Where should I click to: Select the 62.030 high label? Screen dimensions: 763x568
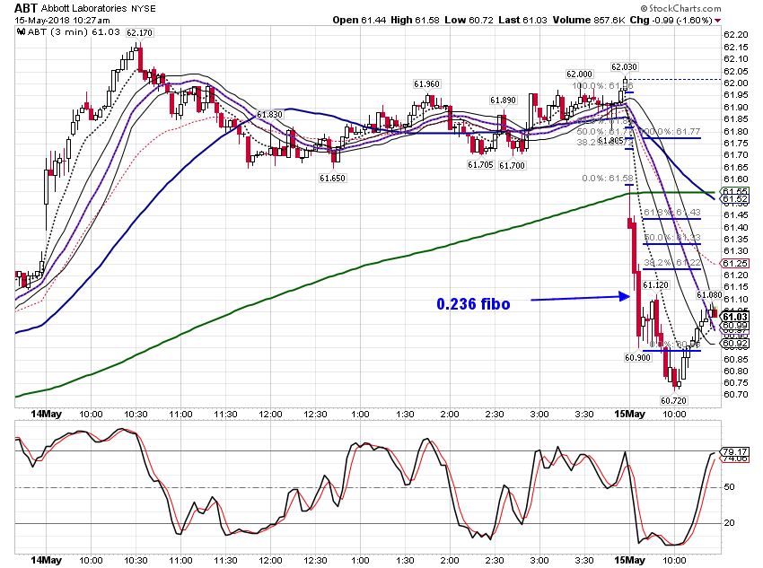(x=625, y=67)
